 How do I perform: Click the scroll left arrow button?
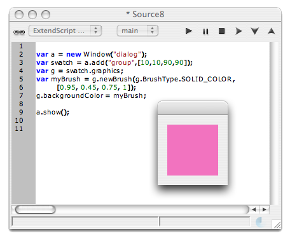[254, 210]
